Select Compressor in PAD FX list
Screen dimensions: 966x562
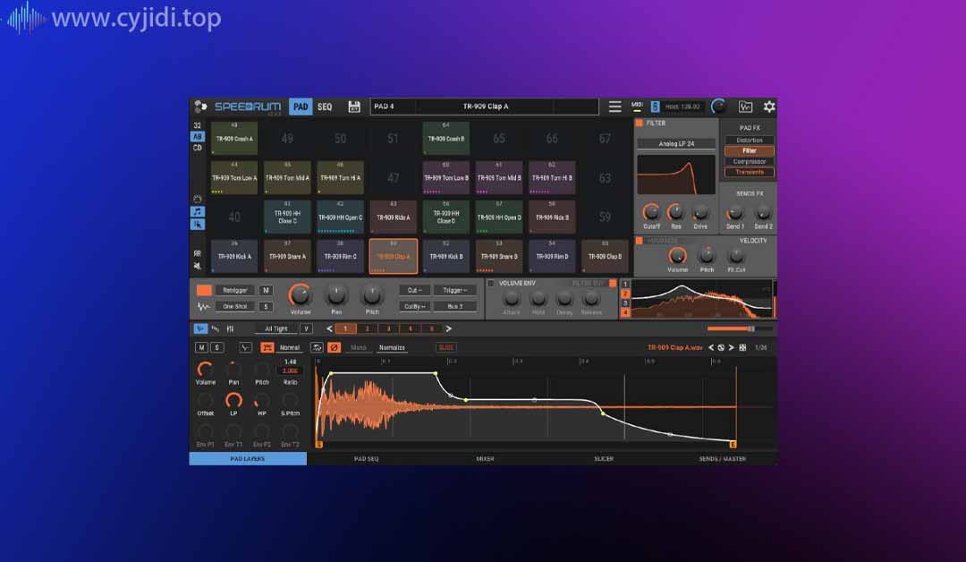click(x=750, y=161)
